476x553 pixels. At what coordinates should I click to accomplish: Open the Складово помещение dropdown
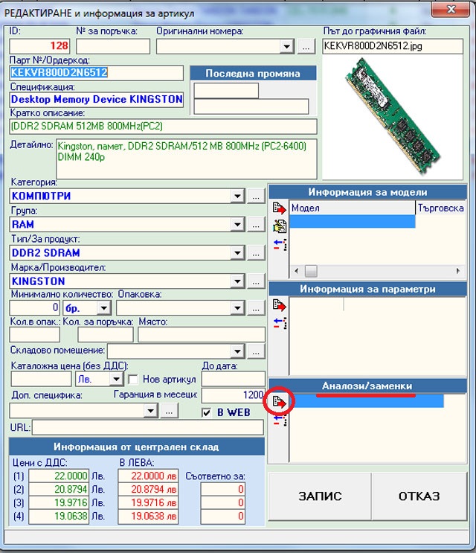(237, 351)
